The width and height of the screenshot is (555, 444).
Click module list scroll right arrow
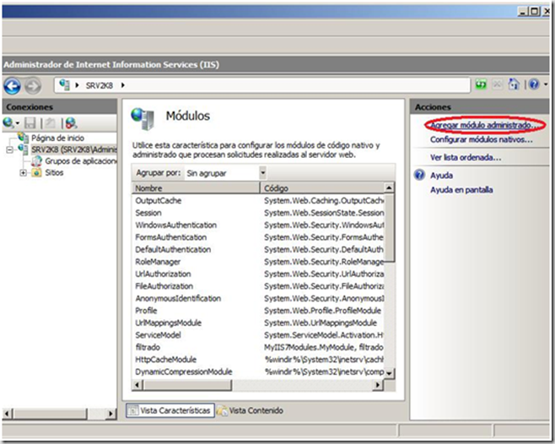tap(378, 384)
